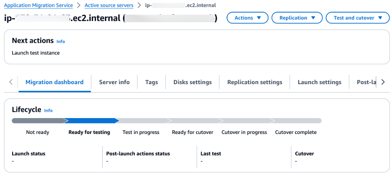Viewport: 392px width, 175px height.
Task: Click Info link beside Lifecycle
Action: [x=49, y=111]
